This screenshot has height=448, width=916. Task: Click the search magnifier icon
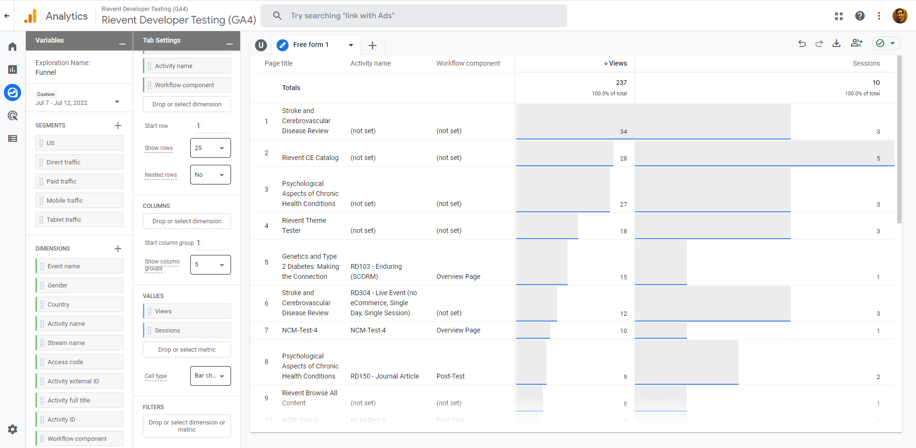[277, 16]
